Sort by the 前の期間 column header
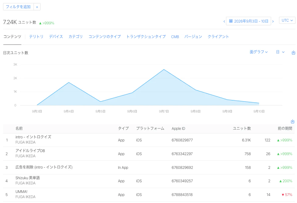 285,129
